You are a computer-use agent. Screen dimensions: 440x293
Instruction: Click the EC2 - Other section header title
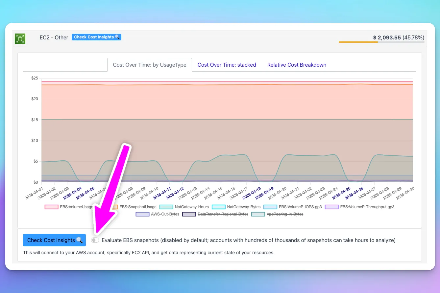pos(54,37)
